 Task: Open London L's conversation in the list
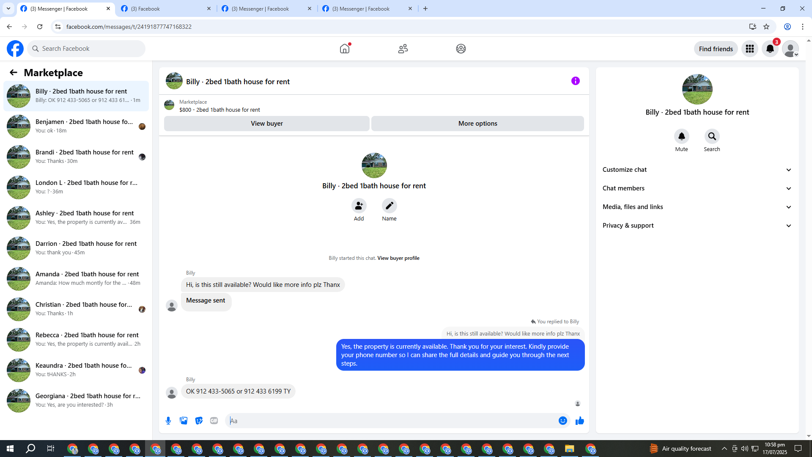(x=76, y=187)
